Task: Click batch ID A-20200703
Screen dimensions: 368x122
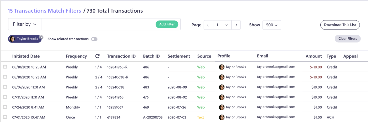Action: tap(153, 117)
